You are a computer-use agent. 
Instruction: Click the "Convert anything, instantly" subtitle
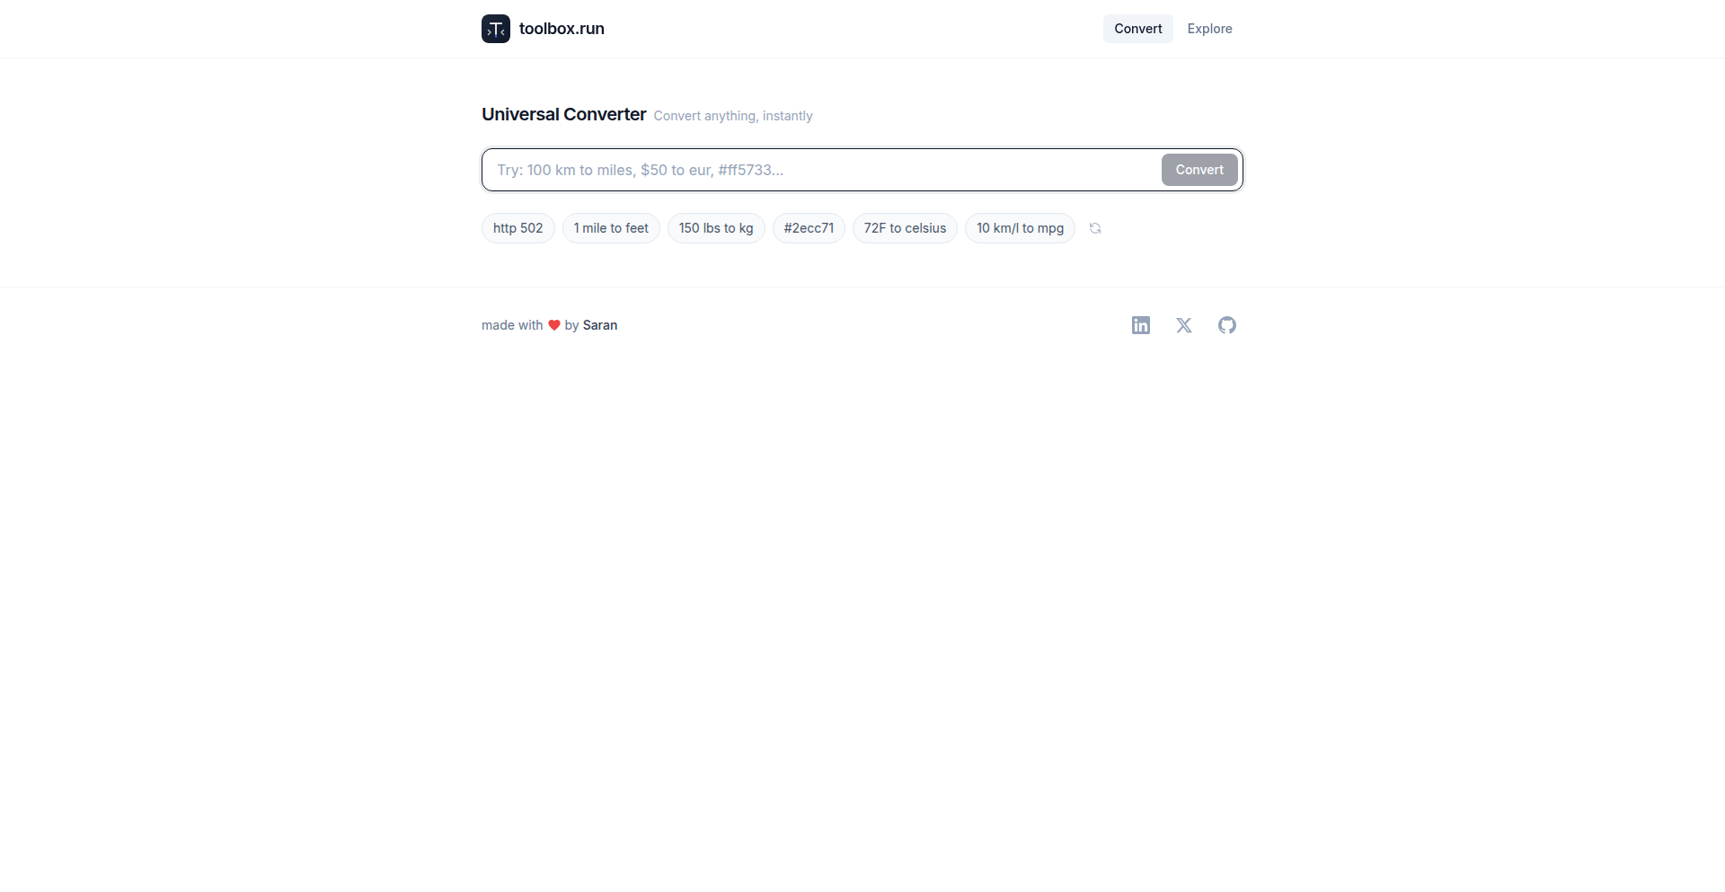point(733,116)
